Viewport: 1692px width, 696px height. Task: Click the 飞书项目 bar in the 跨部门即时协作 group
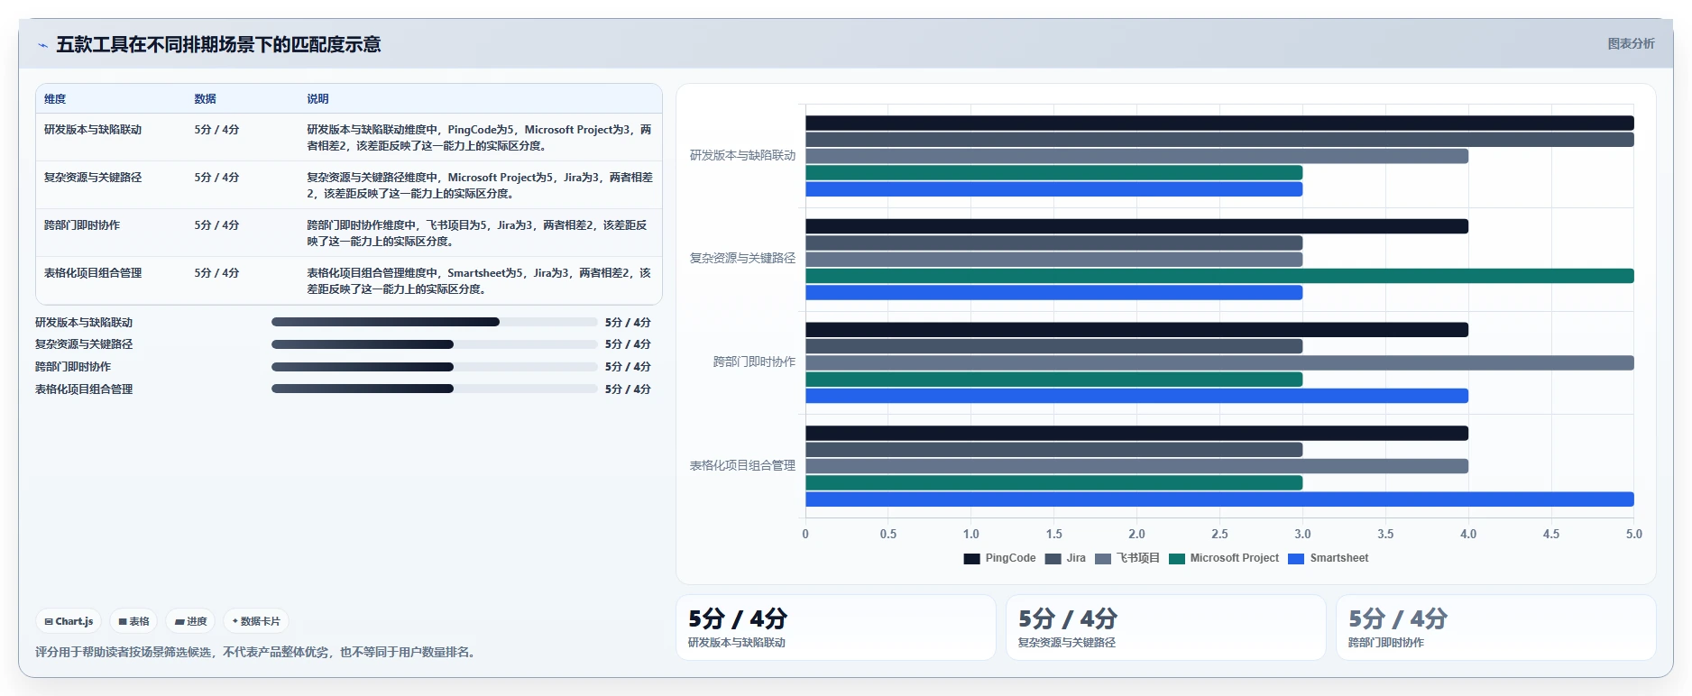1219,363
